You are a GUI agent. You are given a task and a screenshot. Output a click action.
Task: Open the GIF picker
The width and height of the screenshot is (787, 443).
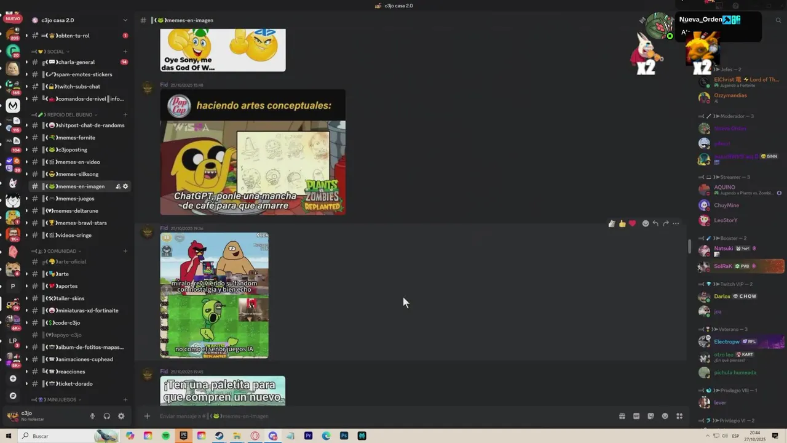[636, 416]
